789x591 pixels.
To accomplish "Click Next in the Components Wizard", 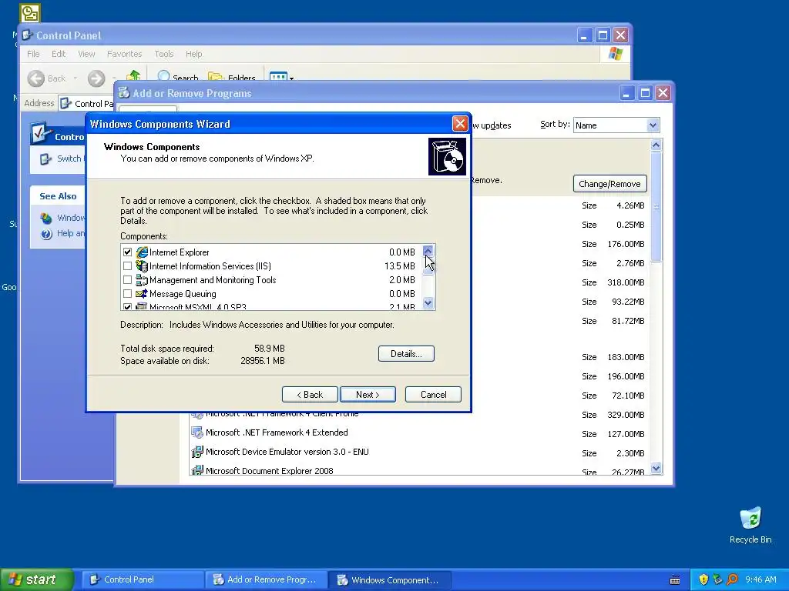I will [368, 395].
